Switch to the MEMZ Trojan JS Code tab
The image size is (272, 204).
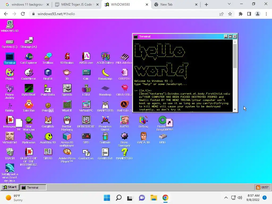click(77, 5)
